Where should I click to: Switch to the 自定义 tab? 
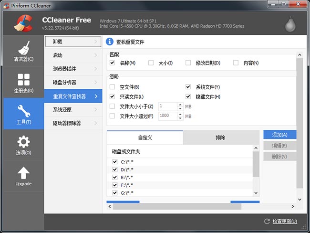coord(145,138)
